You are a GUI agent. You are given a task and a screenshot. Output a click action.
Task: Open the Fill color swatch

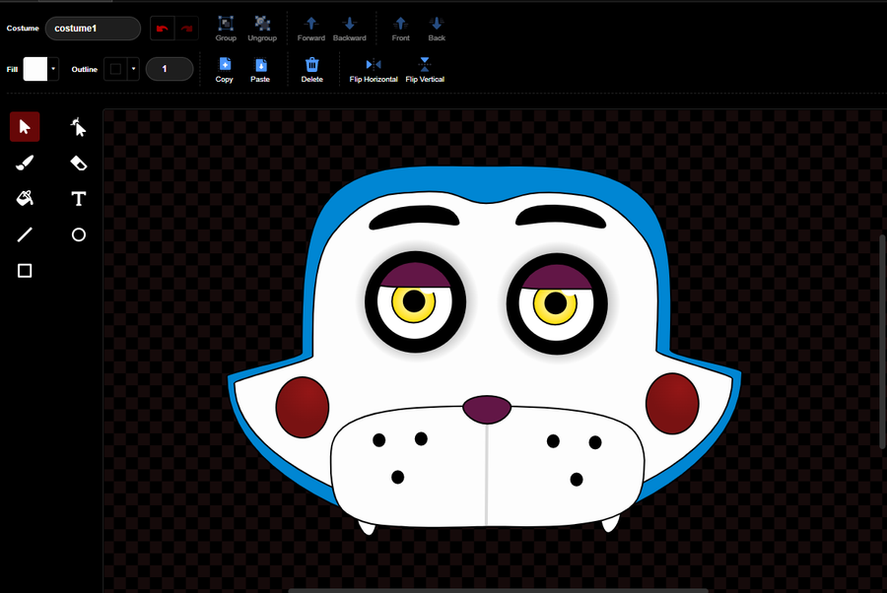[35, 69]
